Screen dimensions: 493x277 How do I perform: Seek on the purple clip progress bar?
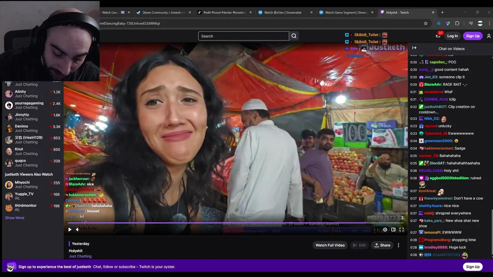(x=236, y=223)
